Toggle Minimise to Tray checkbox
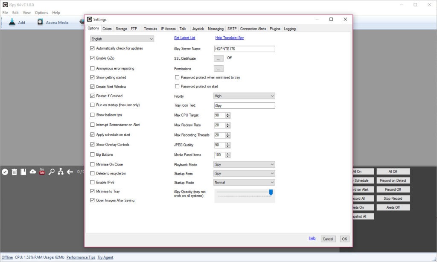 pos(92,191)
